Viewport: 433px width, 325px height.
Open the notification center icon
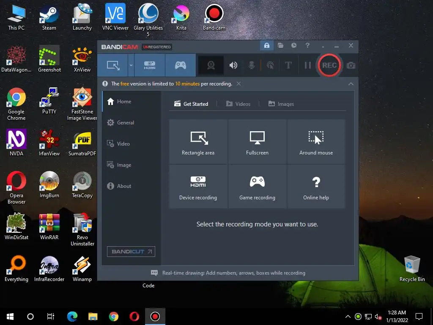[419, 317]
